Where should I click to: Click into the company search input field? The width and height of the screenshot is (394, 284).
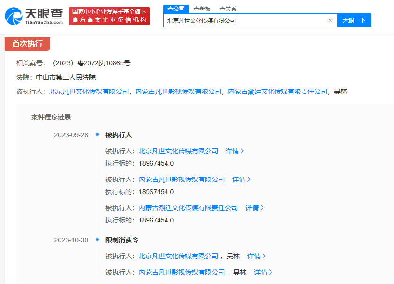click(x=244, y=20)
